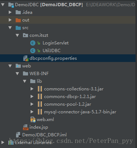Click the blue src source-root folder icon
The width and height of the screenshot is (137, 148).
tap(18, 28)
